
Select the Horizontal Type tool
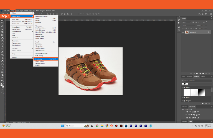(x=2, y=67)
